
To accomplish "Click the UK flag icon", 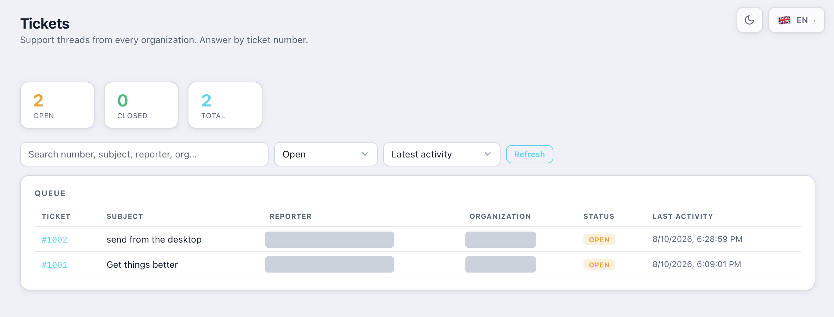I will coord(784,20).
